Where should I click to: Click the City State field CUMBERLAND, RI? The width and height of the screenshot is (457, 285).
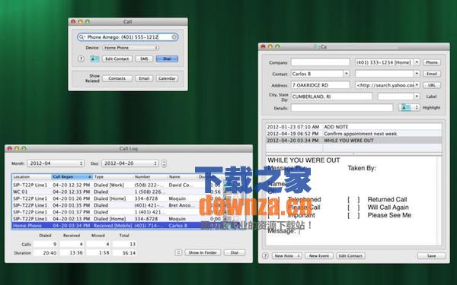point(331,97)
